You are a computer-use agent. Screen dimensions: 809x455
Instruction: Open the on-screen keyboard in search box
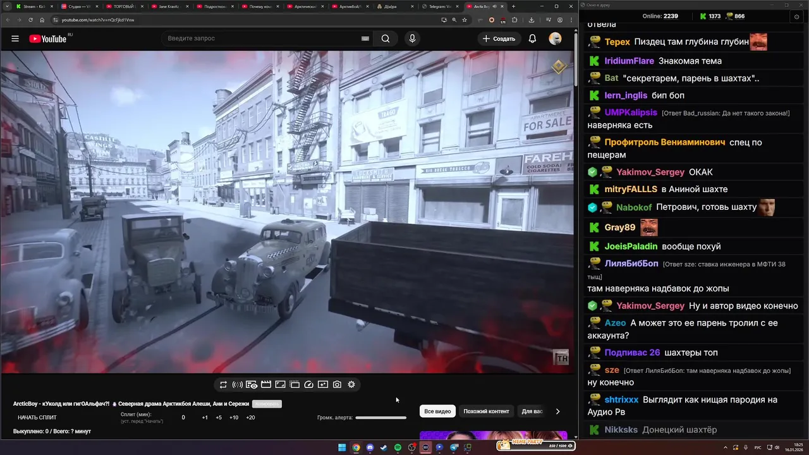(365, 39)
